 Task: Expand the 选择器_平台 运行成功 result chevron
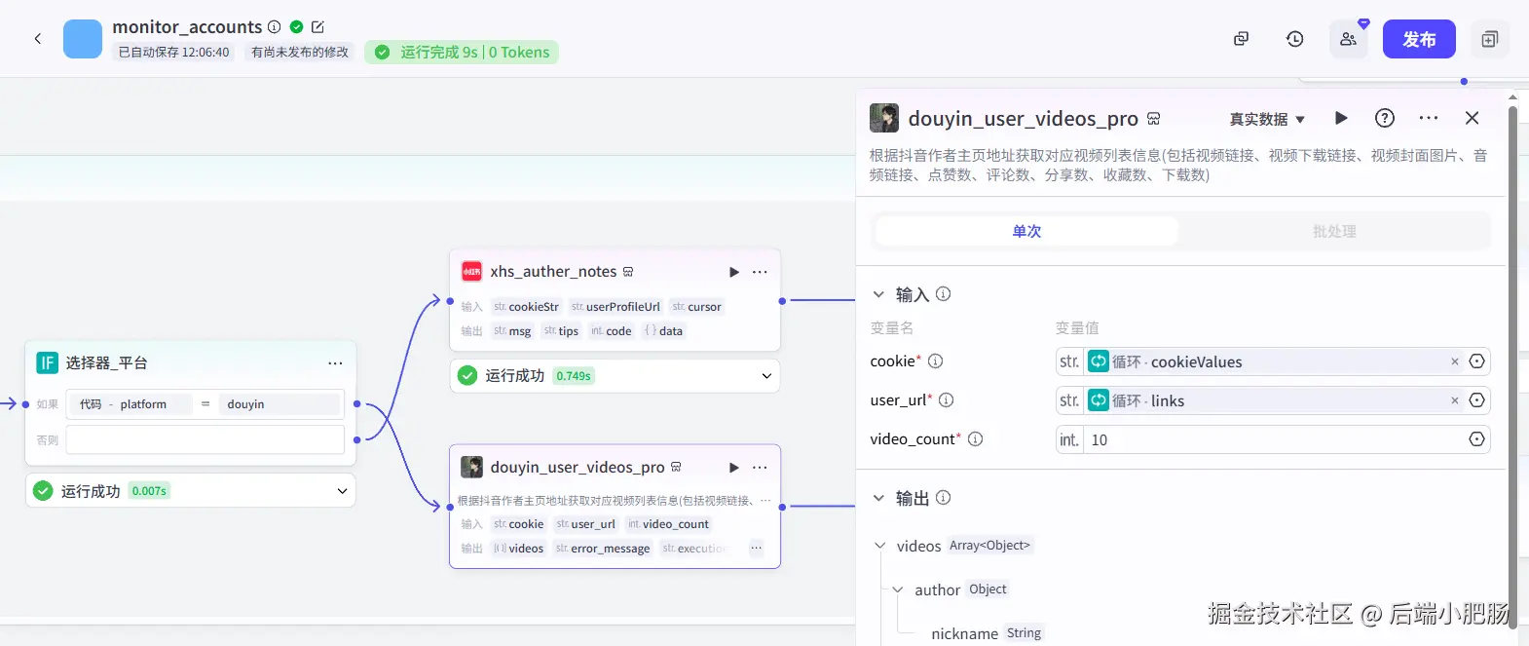tap(342, 491)
